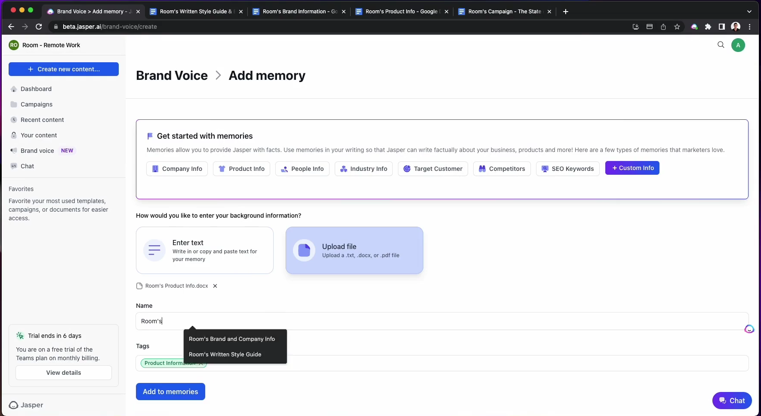Switch to the Room's Written Style Guide tab
This screenshot has width=761, height=416.
[x=196, y=12]
